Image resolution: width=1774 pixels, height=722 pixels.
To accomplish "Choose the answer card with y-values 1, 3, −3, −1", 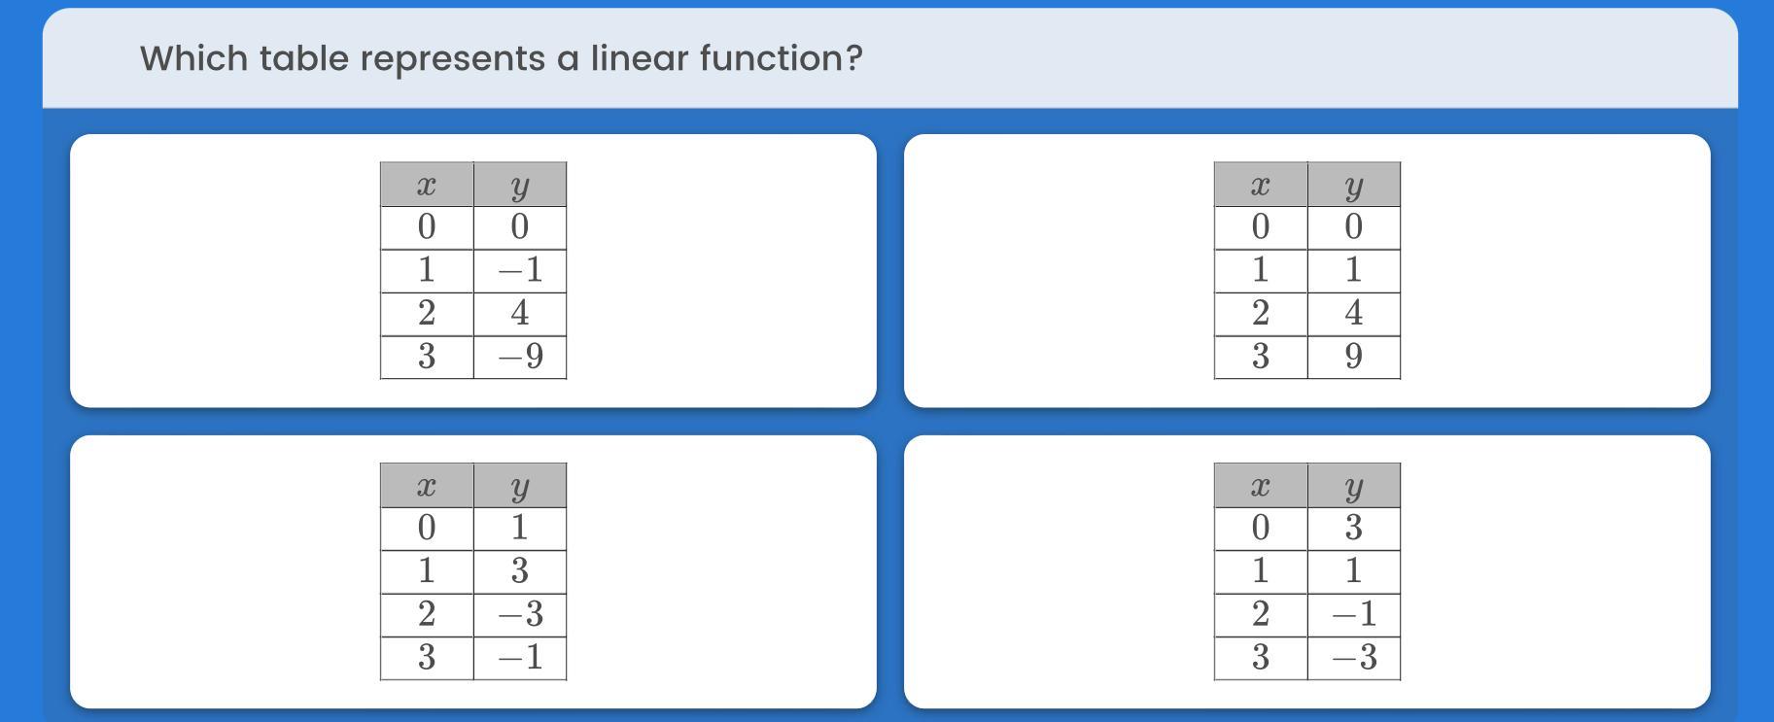I will pyautogui.click(x=472, y=571).
